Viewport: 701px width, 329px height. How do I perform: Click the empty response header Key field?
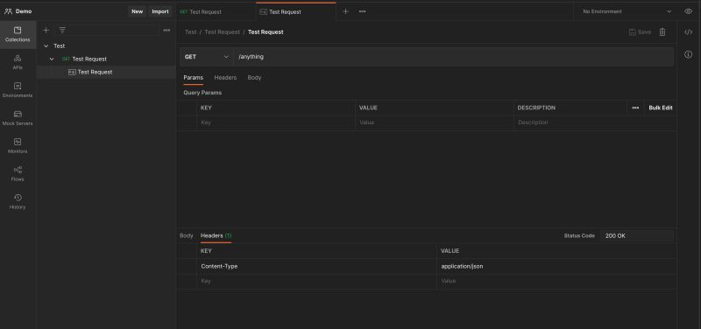[316, 281]
